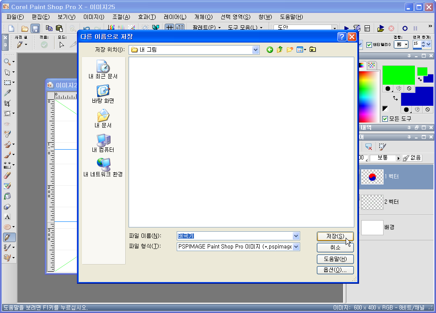Screen dimensions: 436x313
Task: Click the New image toolbar icon
Action: (12, 28)
